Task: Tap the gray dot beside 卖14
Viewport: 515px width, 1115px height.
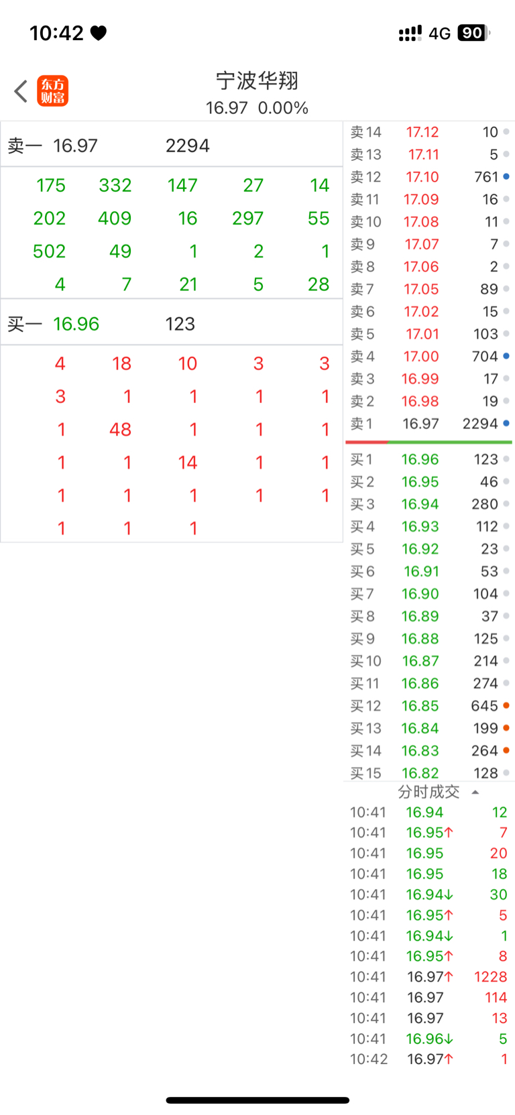Action: 506,132
